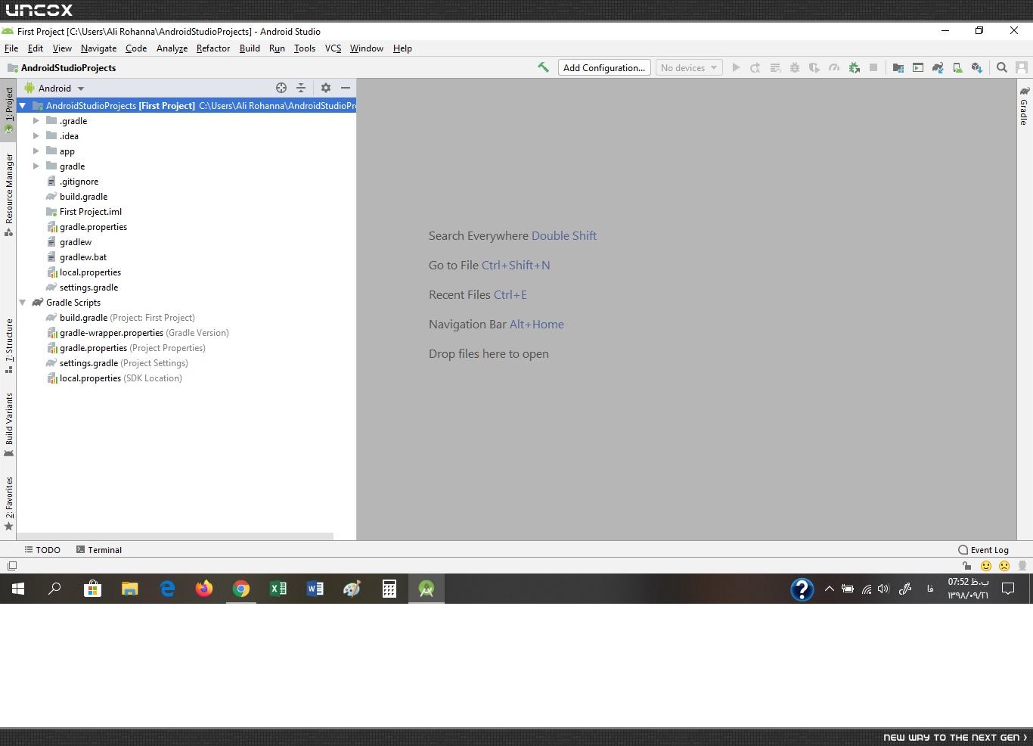
Task: Open Project panel settings gear
Action: (x=326, y=88)
